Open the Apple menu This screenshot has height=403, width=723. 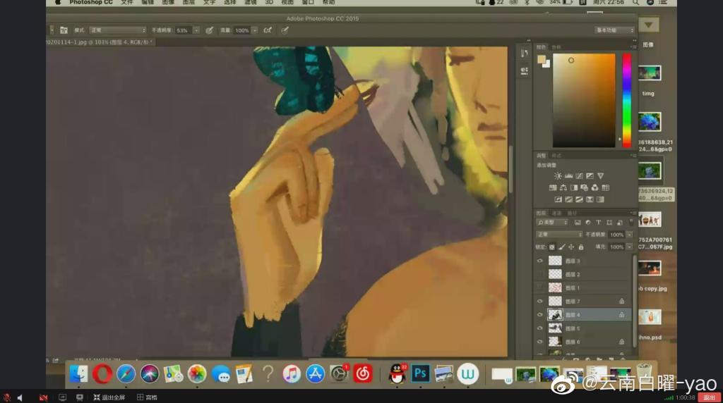pos(58,2)
